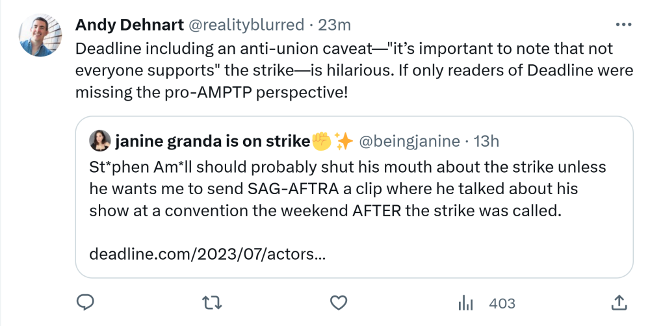The image size is (650, 326).
Task: Click the @realityblurred handle
Action: [246, 25]
